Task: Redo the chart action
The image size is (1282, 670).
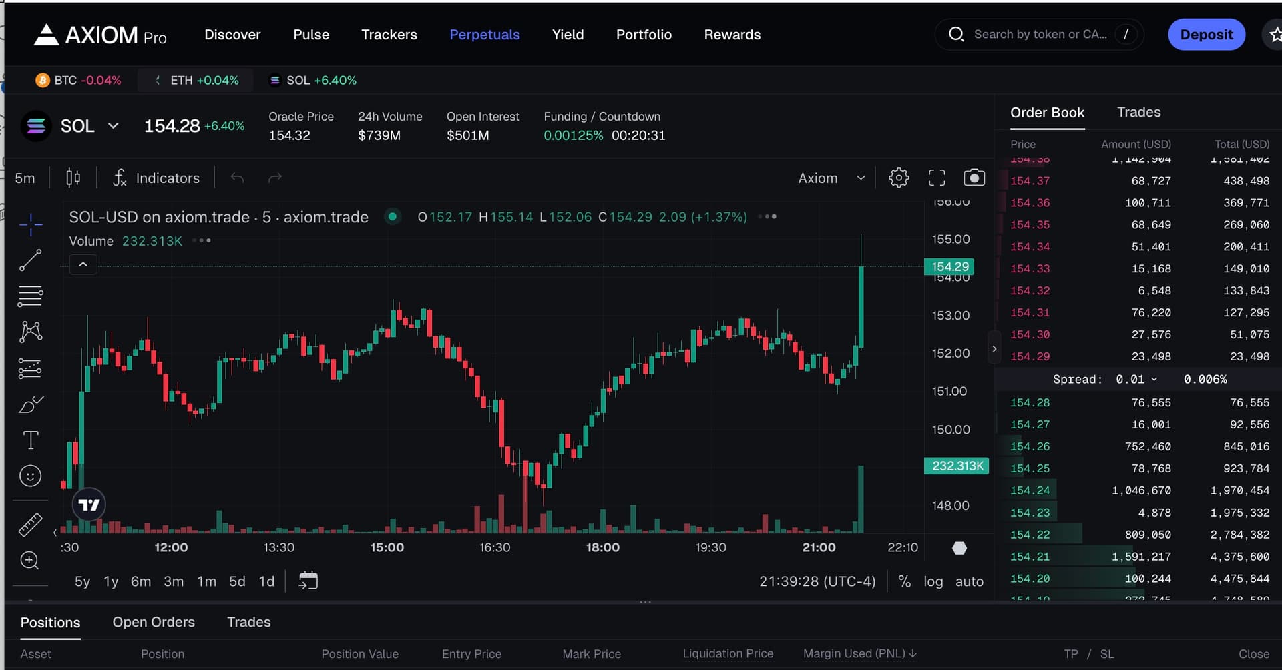Action: 275,178
